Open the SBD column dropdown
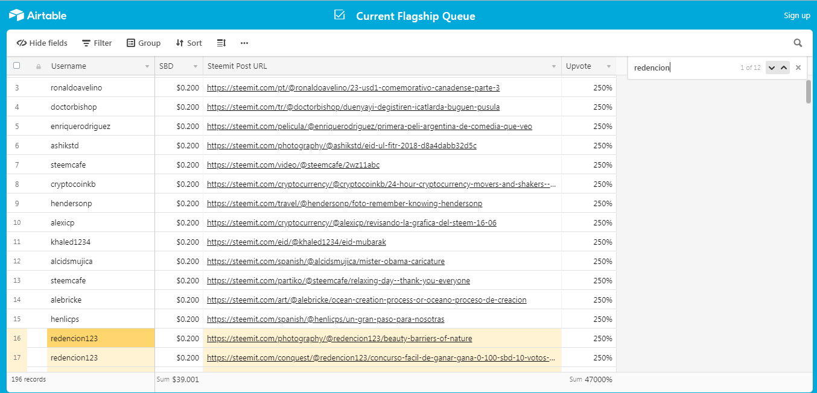Screen dimensions: 817x393 click(x=196, y=66)
